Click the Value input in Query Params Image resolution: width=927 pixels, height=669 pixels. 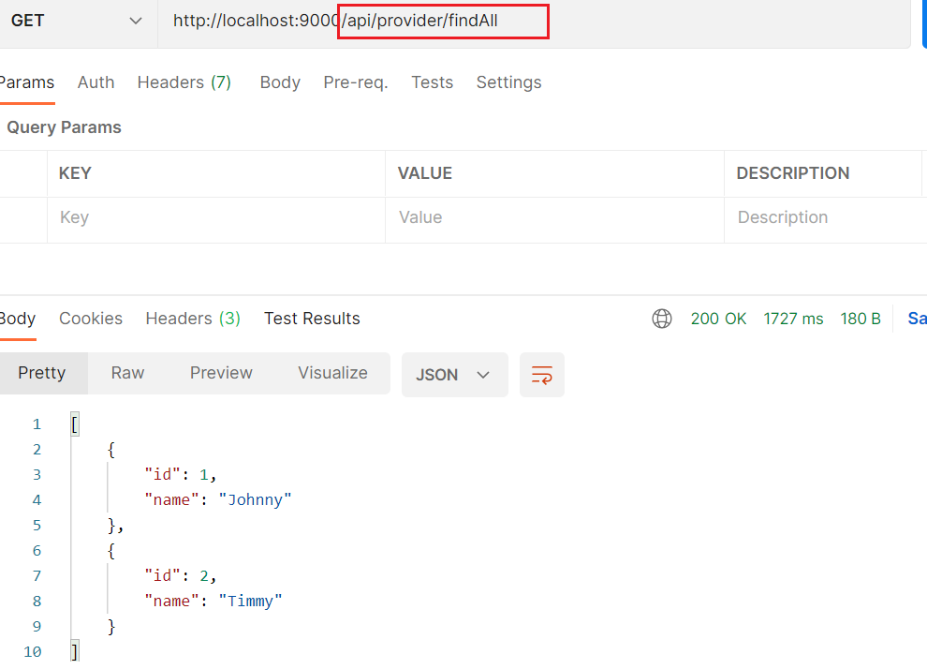click(554, 217)
